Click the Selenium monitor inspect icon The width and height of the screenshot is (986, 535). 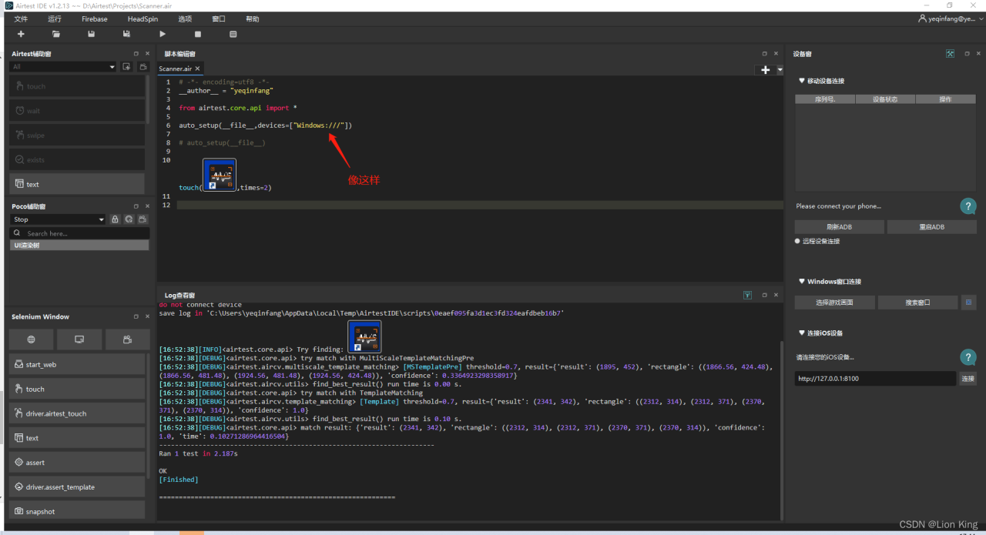click(79, 339)
